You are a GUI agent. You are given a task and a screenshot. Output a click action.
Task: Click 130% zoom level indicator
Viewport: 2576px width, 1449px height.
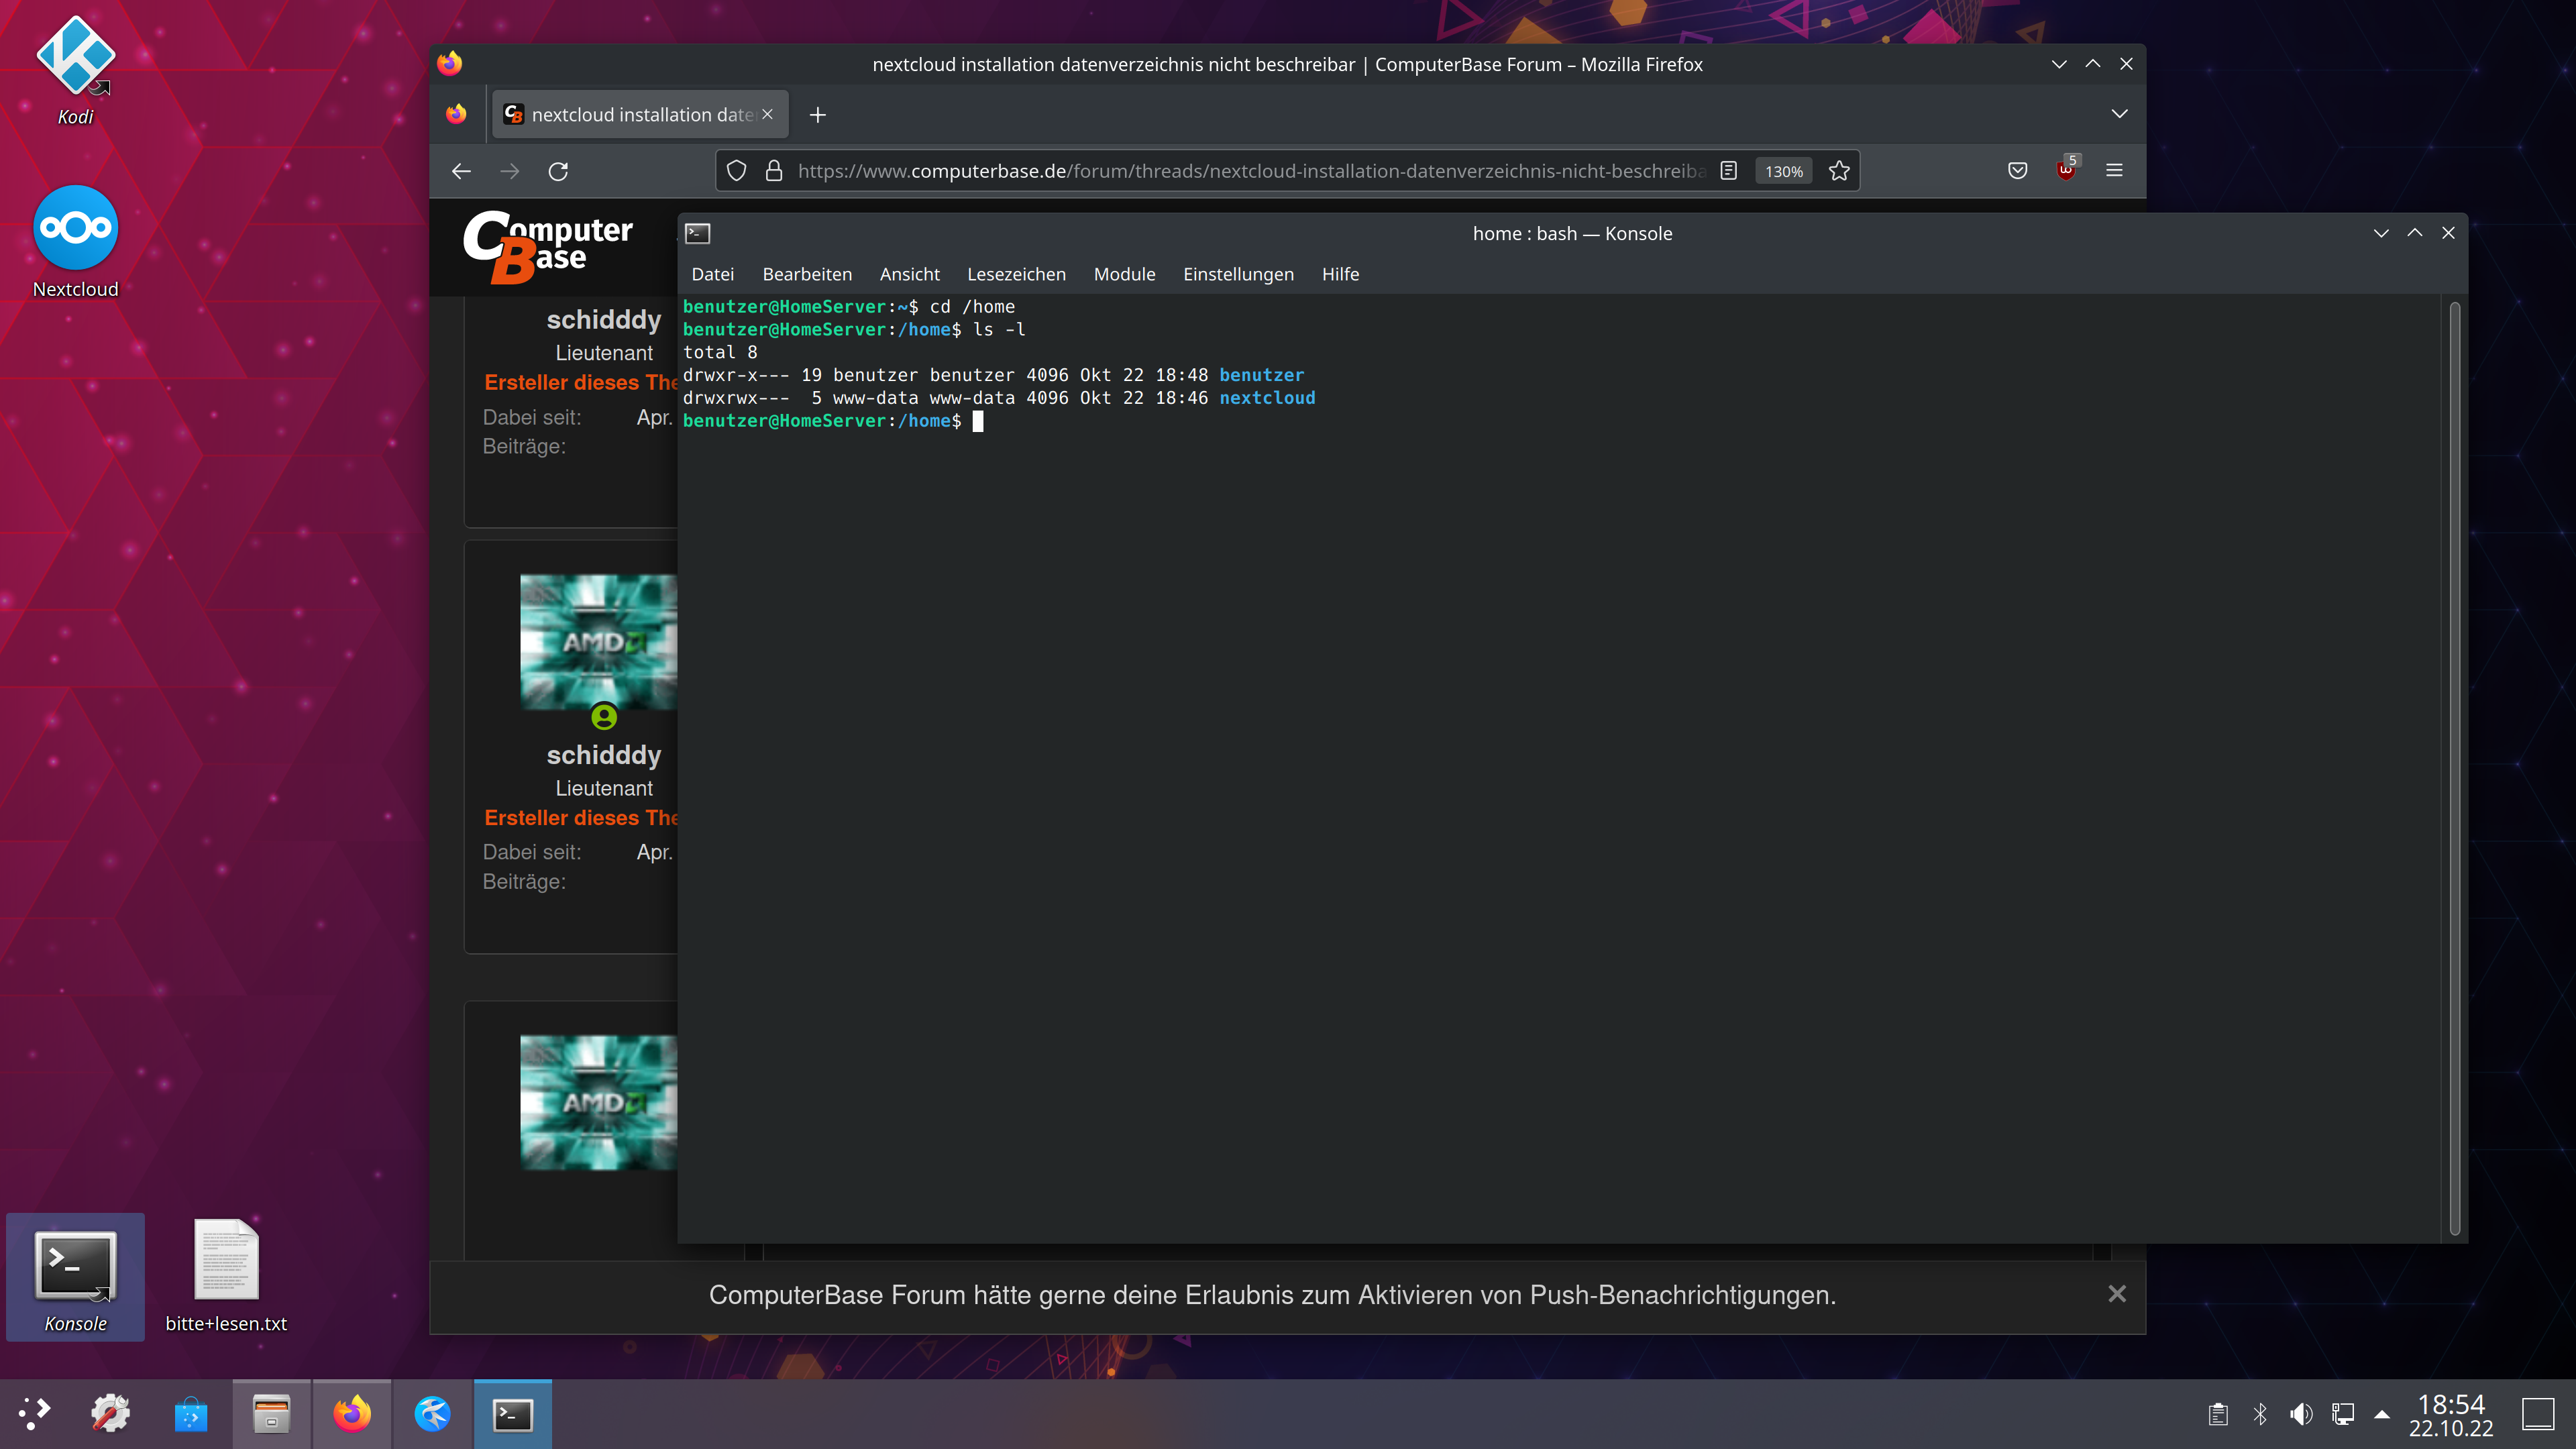coord(1783,171)
